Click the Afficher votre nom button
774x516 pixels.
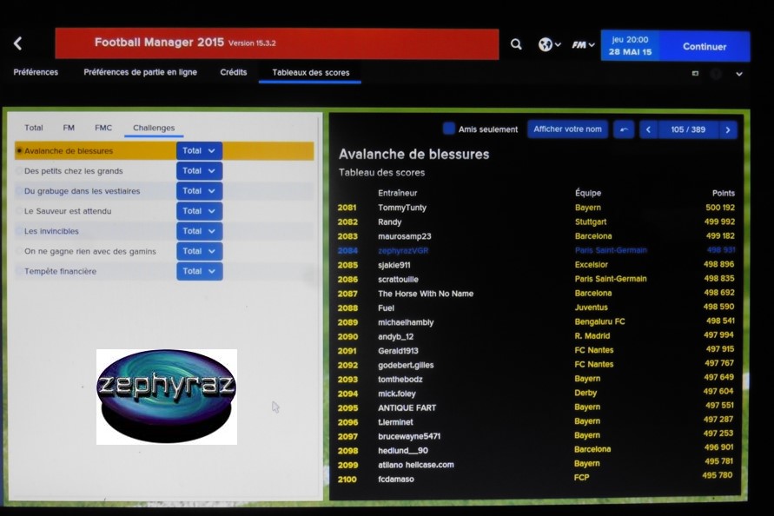567,129
